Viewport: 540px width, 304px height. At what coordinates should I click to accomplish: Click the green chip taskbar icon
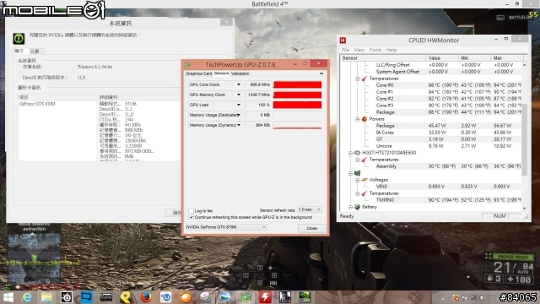point(246,297)
